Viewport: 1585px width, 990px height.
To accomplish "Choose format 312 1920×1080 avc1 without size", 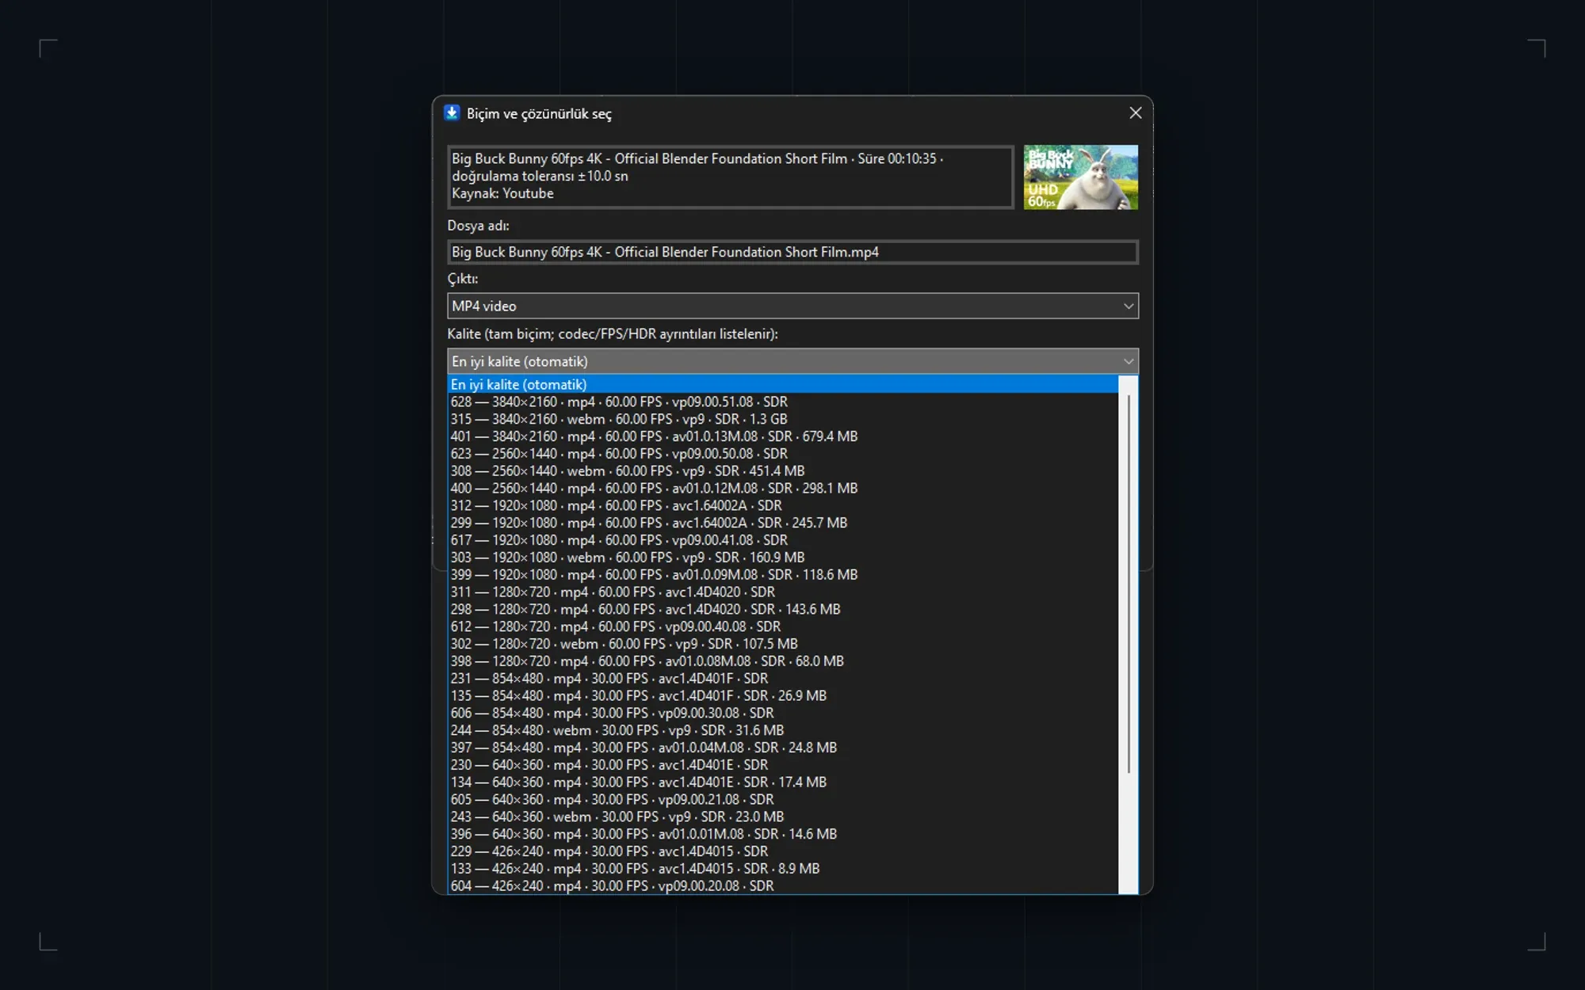I will [783, 505].
